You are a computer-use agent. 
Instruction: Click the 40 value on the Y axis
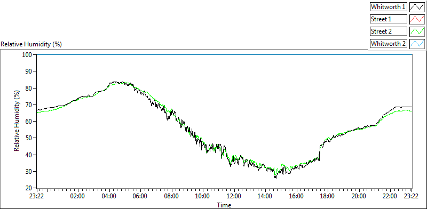click(29, 155)
